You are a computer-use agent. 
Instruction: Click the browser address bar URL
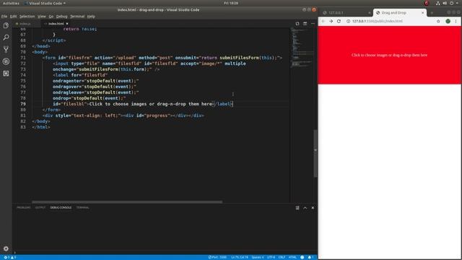tap(377, 21)
